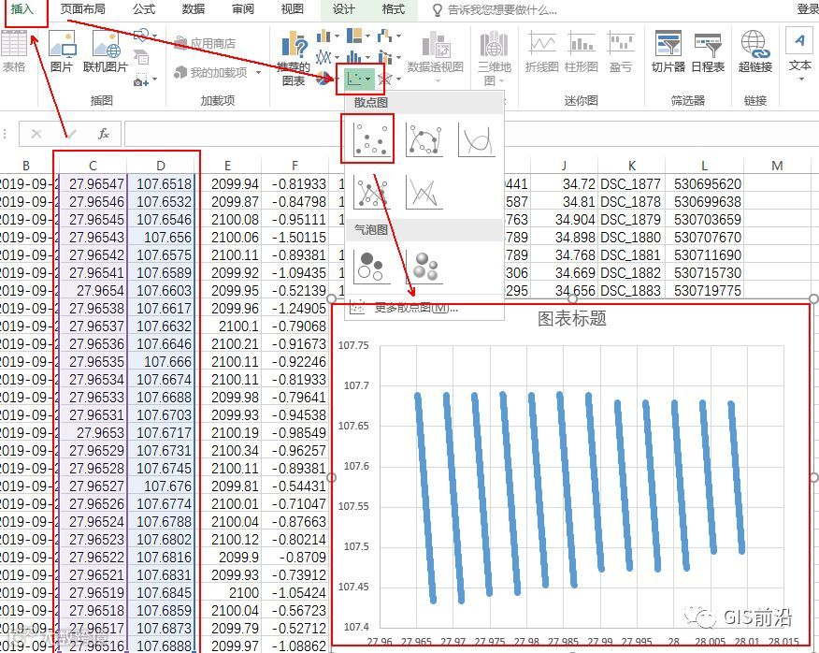Choose scatter with straight lines only

(x=424, y=192)
